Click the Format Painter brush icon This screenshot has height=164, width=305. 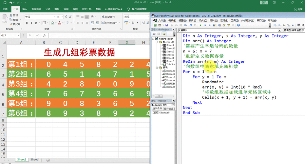click(11, 24)
